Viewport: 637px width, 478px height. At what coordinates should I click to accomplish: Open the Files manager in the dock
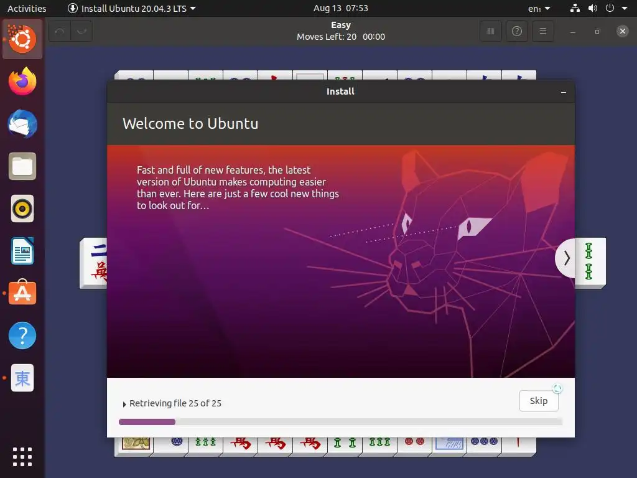tap(22, 166)
